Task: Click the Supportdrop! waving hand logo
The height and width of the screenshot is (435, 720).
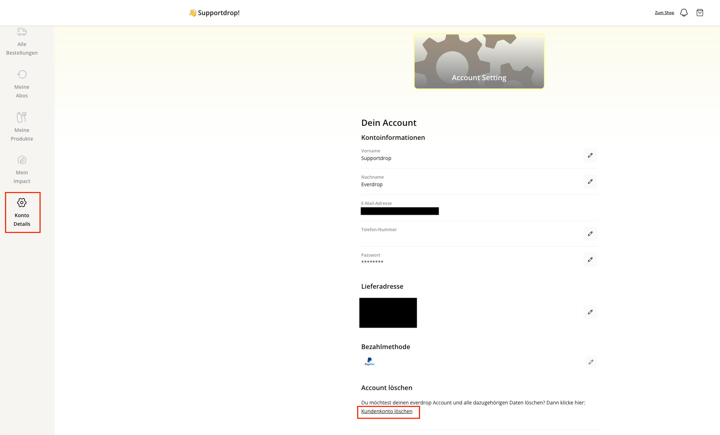Action: (214, 13)
